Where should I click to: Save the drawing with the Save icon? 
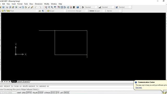[3, 7]
